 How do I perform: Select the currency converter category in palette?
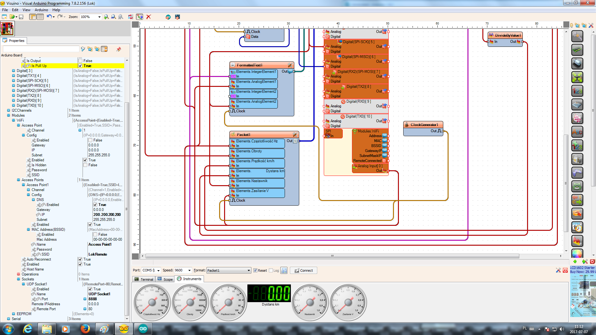577,200
